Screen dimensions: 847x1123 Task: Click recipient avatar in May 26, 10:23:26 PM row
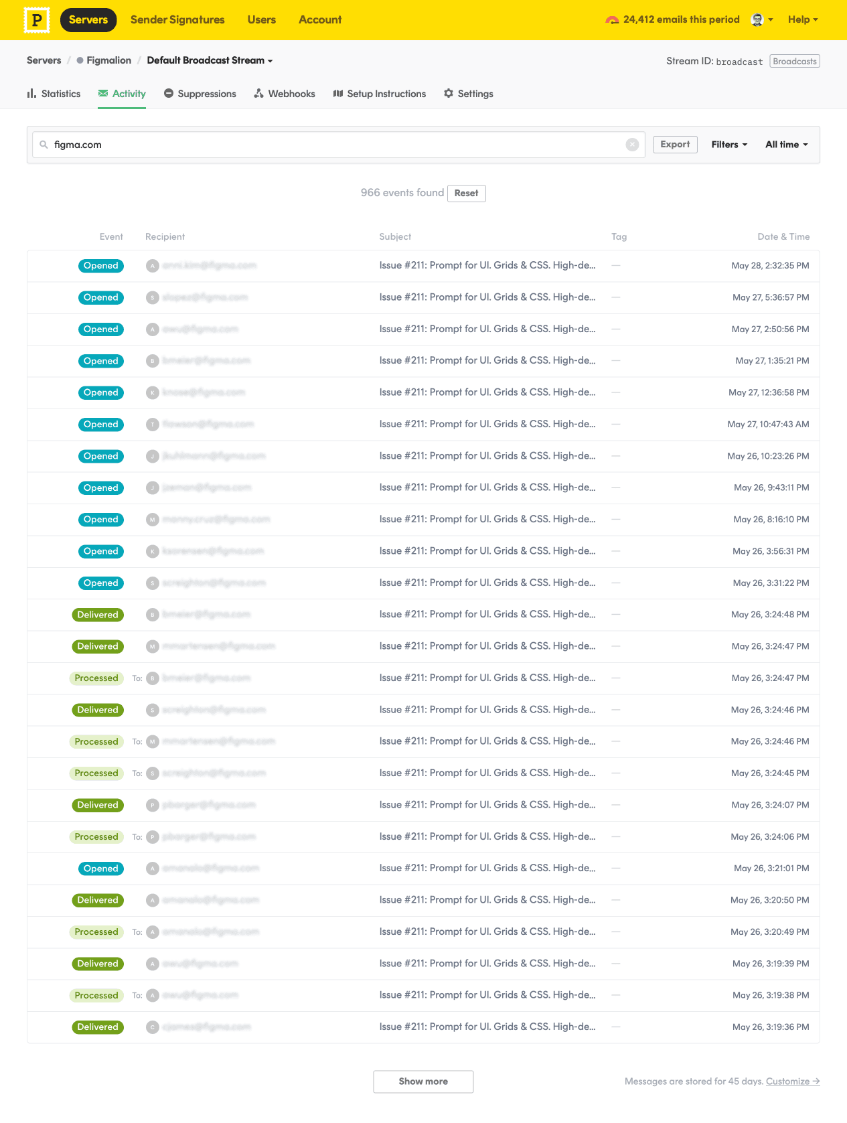coord(153,456)
